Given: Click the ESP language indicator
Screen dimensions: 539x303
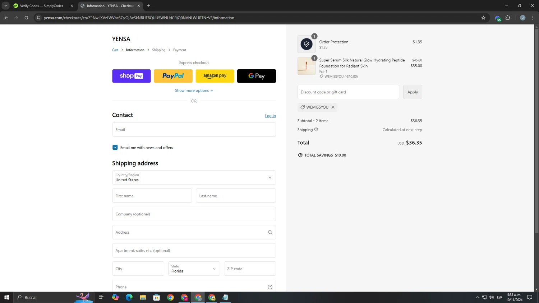Looking at the screenshot, I should click(x=499, y=297).
